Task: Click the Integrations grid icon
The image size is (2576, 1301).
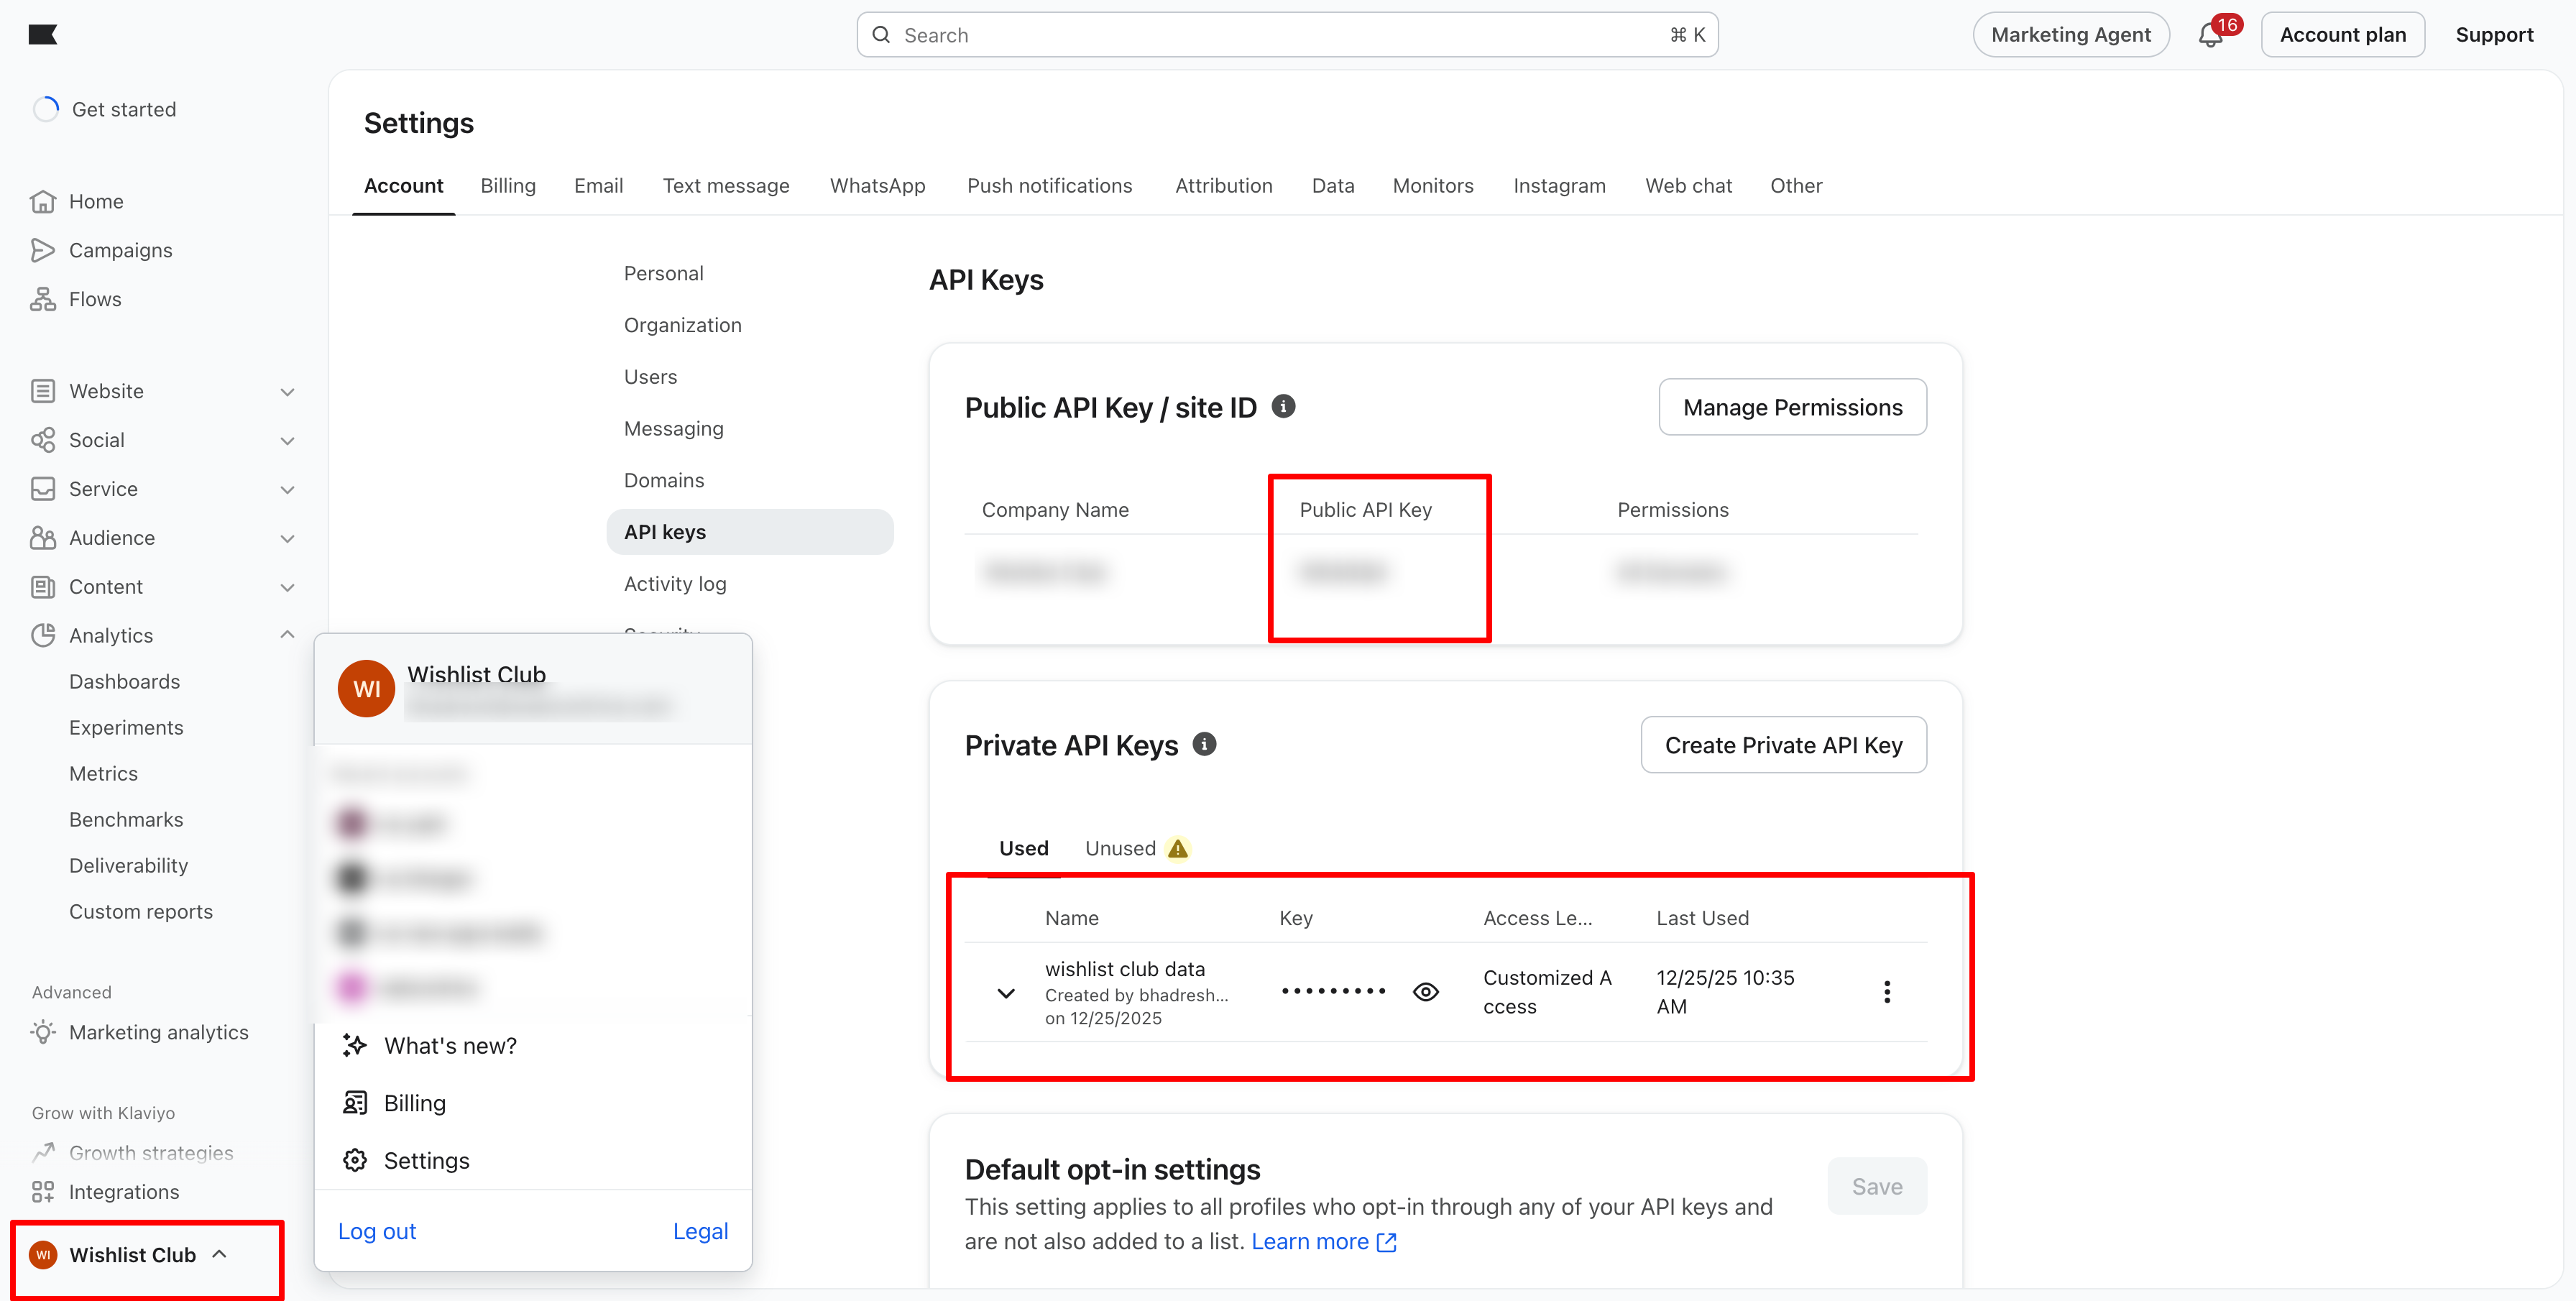Action: [x=43, y=1192]
